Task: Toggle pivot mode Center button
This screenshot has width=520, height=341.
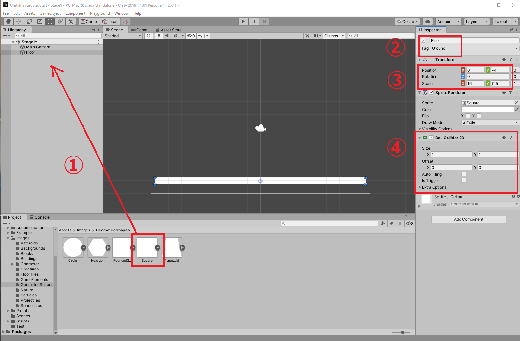Action: pos(89,21)
